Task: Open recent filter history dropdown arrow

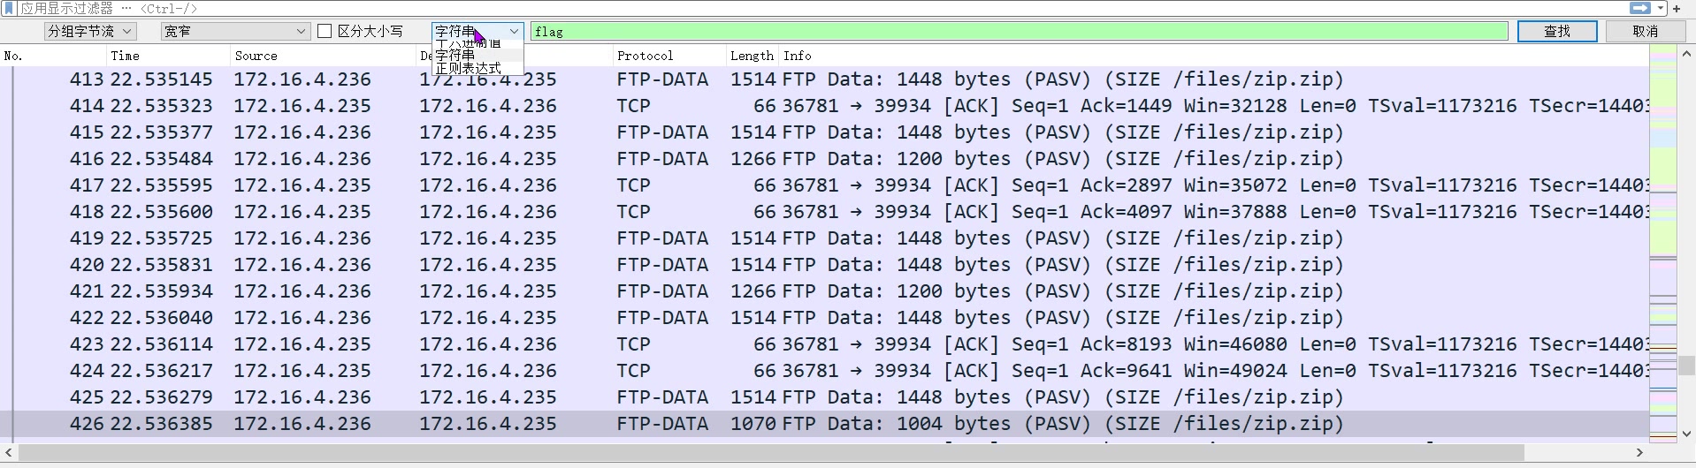Action: pyautogui.click(x=1661, y=8)
